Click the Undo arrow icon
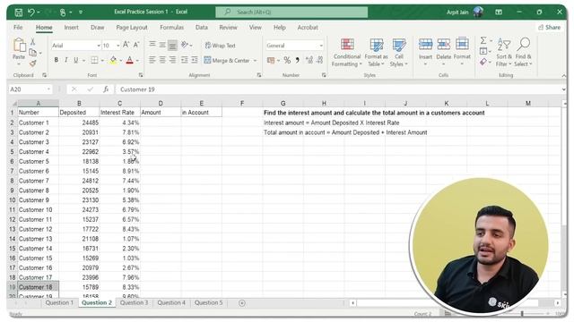This screenshot has width=574, height=322. 31,13
